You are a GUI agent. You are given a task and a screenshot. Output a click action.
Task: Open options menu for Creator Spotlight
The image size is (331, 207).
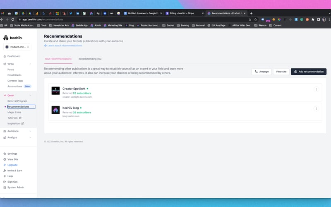pyautogui.click(x=316, y=89)
